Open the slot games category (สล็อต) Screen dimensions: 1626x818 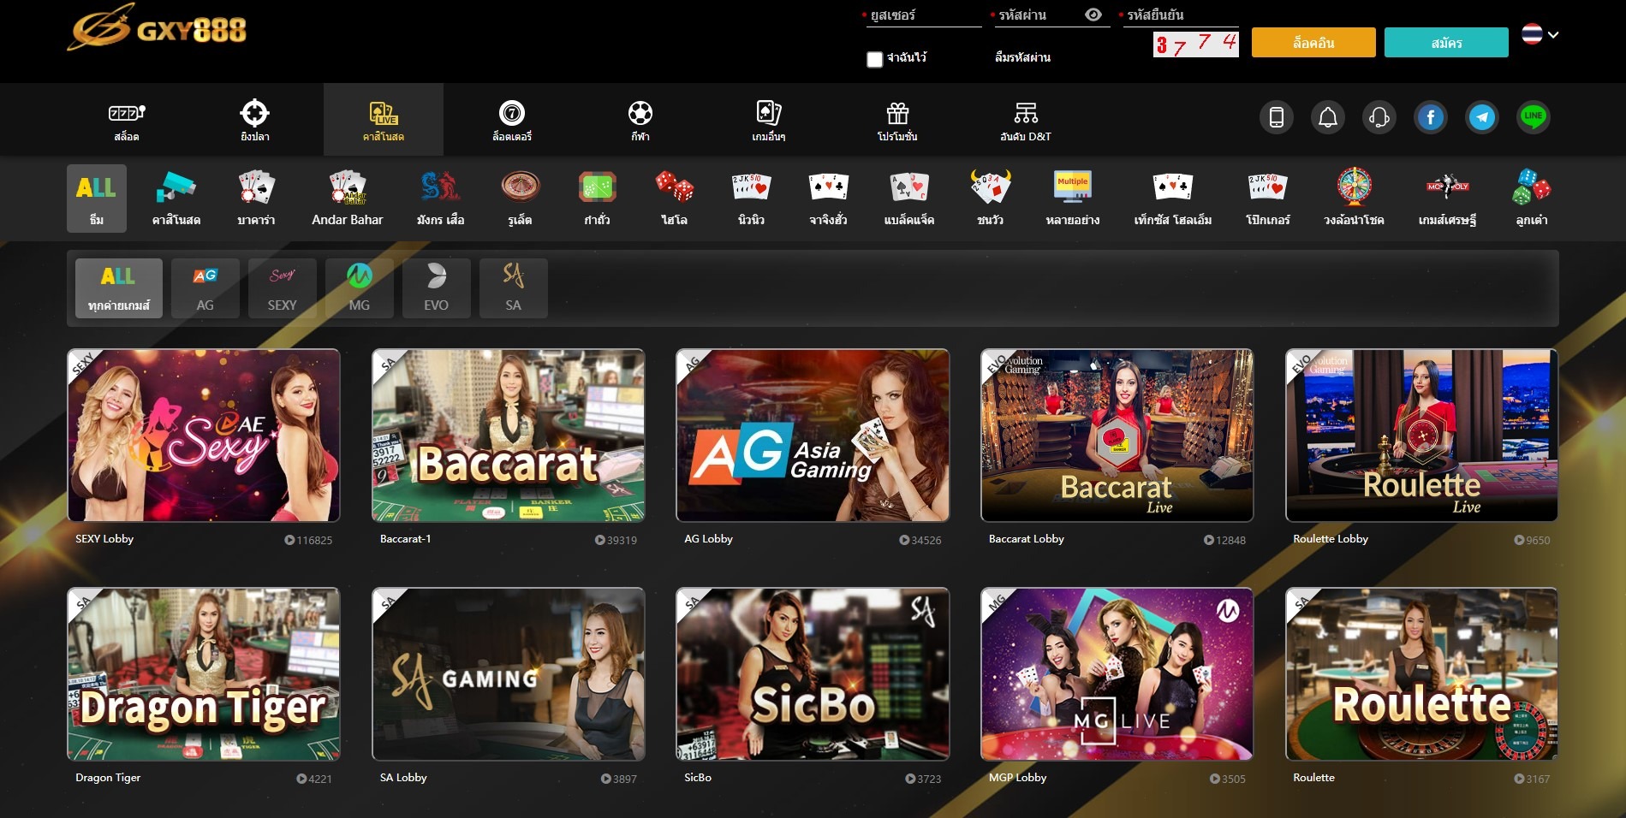pyautogui.click(x=127, y=120)
